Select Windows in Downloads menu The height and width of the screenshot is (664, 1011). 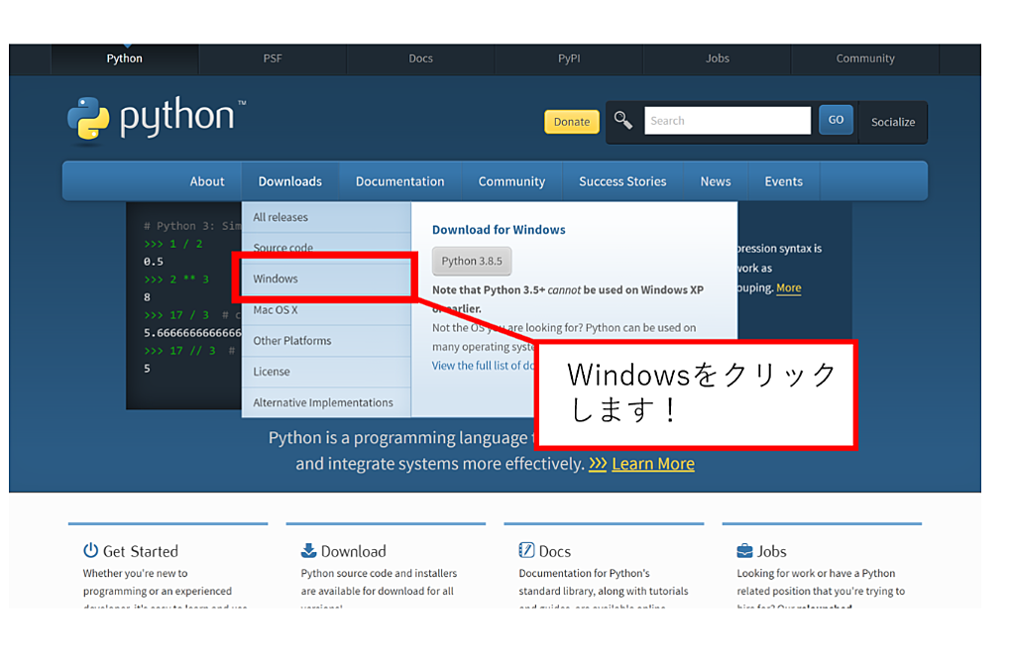pos(326,278)
